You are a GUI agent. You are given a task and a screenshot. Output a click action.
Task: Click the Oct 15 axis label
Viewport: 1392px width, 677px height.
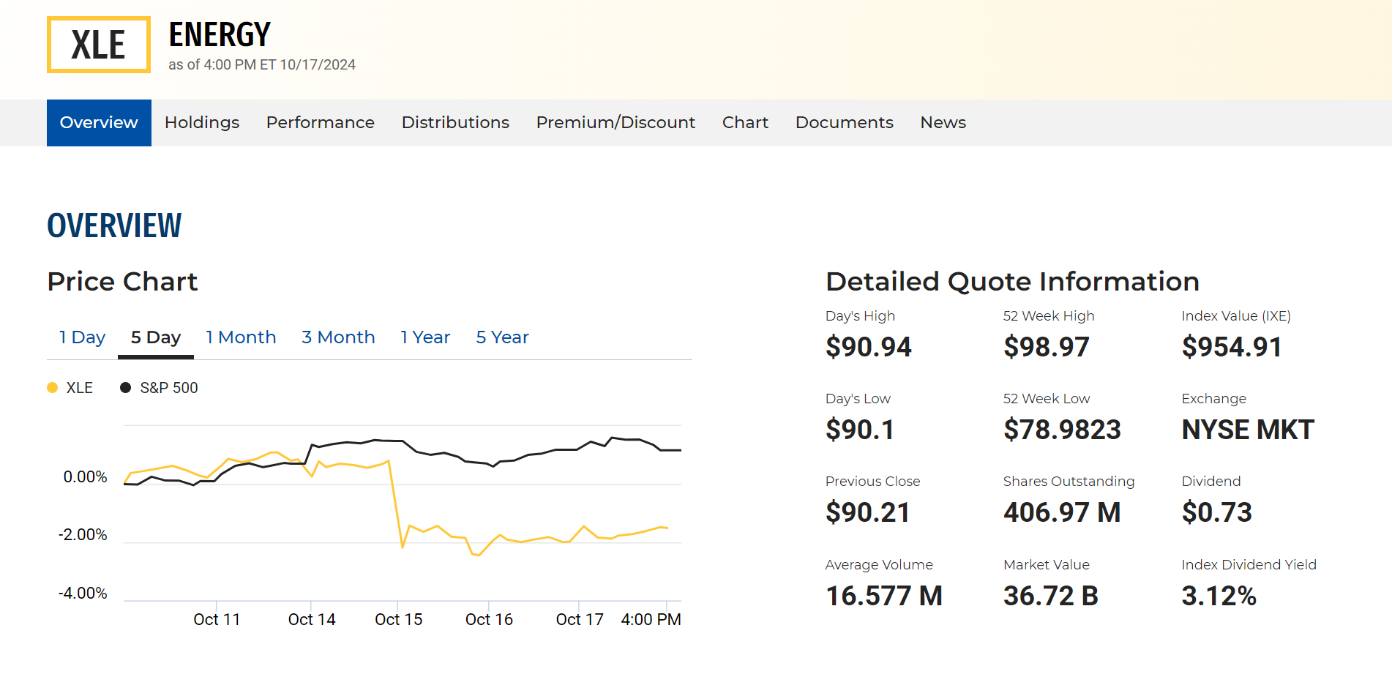coord(399,620)
